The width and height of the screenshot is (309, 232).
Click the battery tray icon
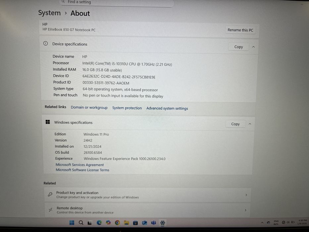[x=293, y=222]
